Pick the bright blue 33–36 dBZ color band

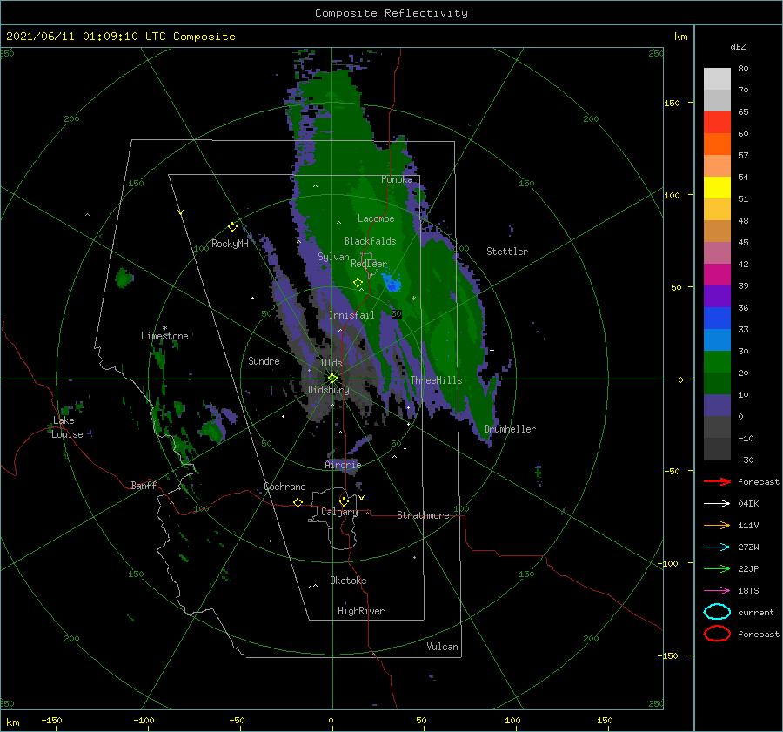[x=717, y=319]
